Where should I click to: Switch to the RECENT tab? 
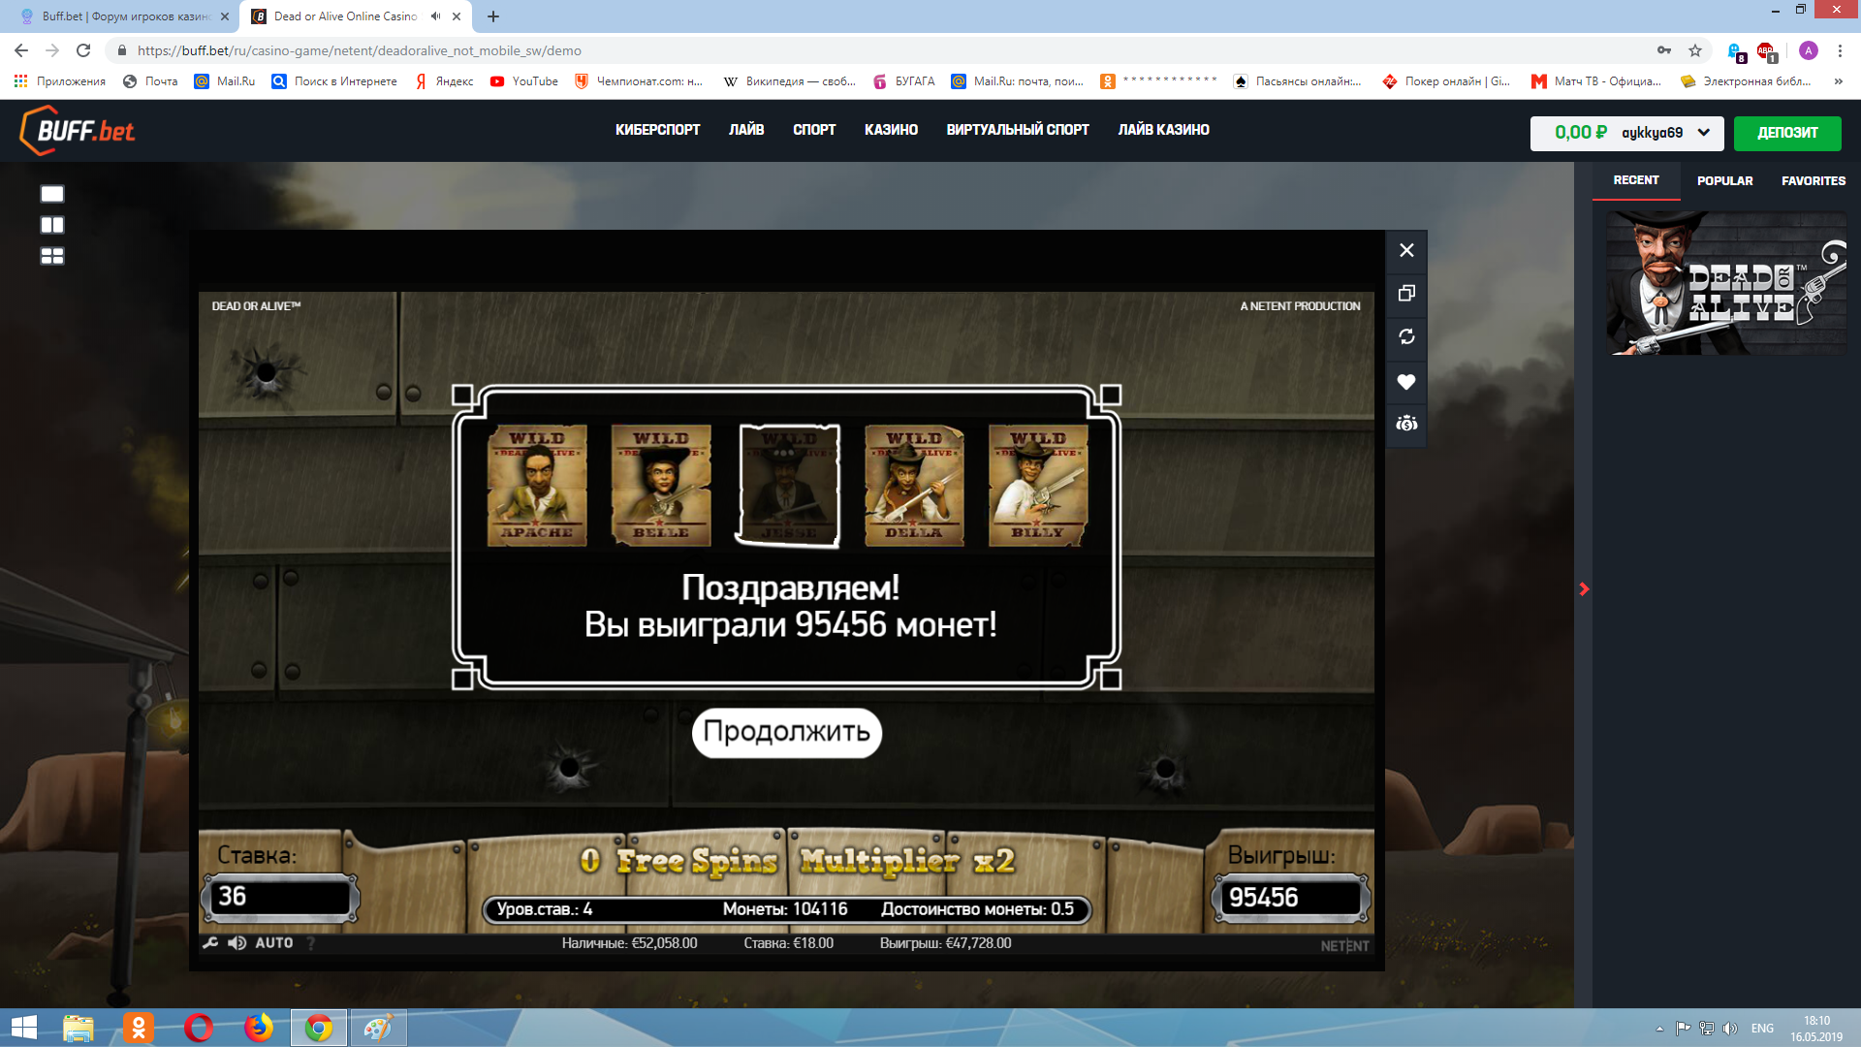click(x=1636, y=180)
